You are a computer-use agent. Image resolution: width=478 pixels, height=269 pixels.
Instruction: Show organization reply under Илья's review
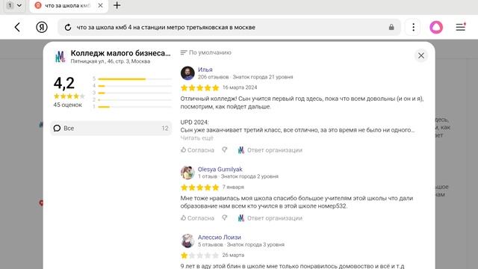click(270, 149)
